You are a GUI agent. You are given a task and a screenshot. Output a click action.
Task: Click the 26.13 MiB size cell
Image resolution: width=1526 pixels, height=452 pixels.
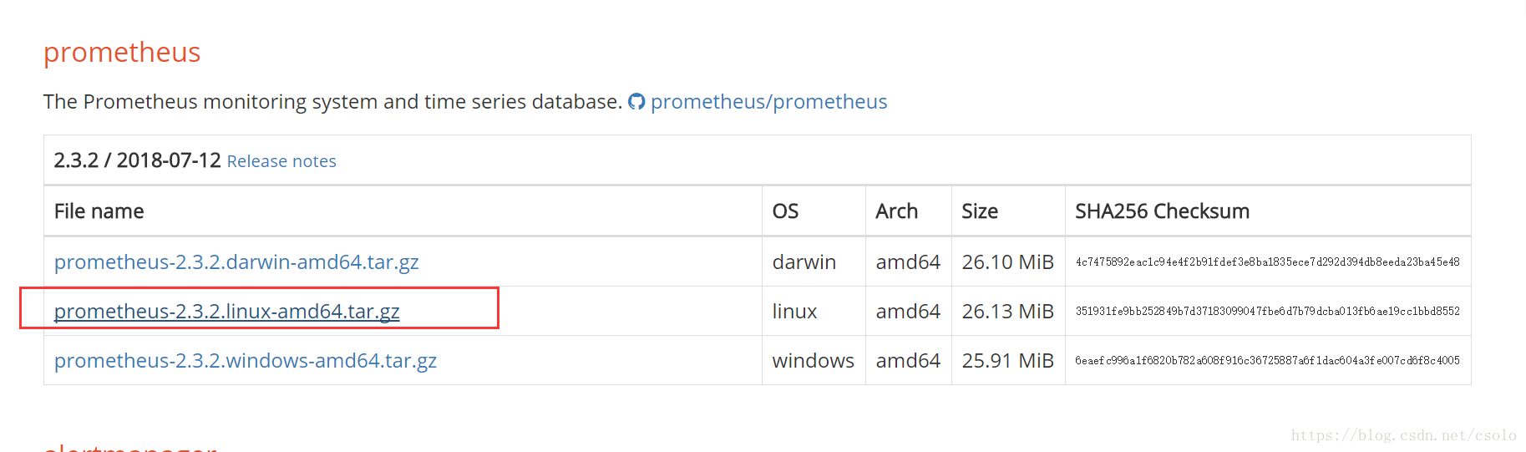click(x=1008, y=312)
